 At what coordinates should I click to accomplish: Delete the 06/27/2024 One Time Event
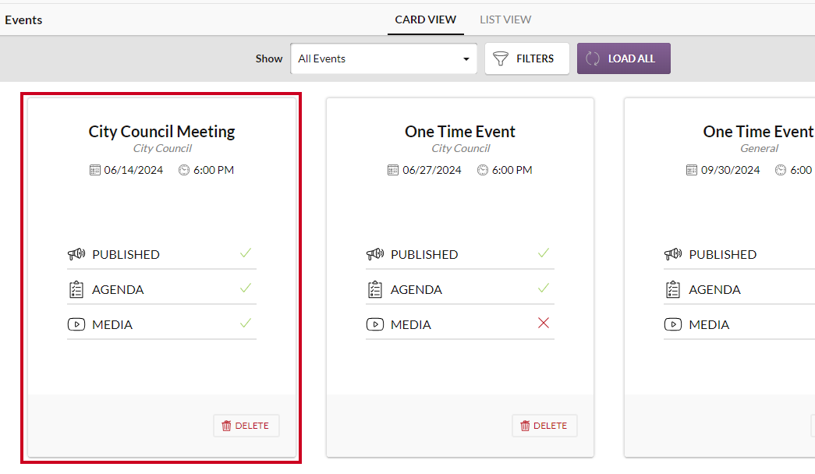[x=544, y=426]
